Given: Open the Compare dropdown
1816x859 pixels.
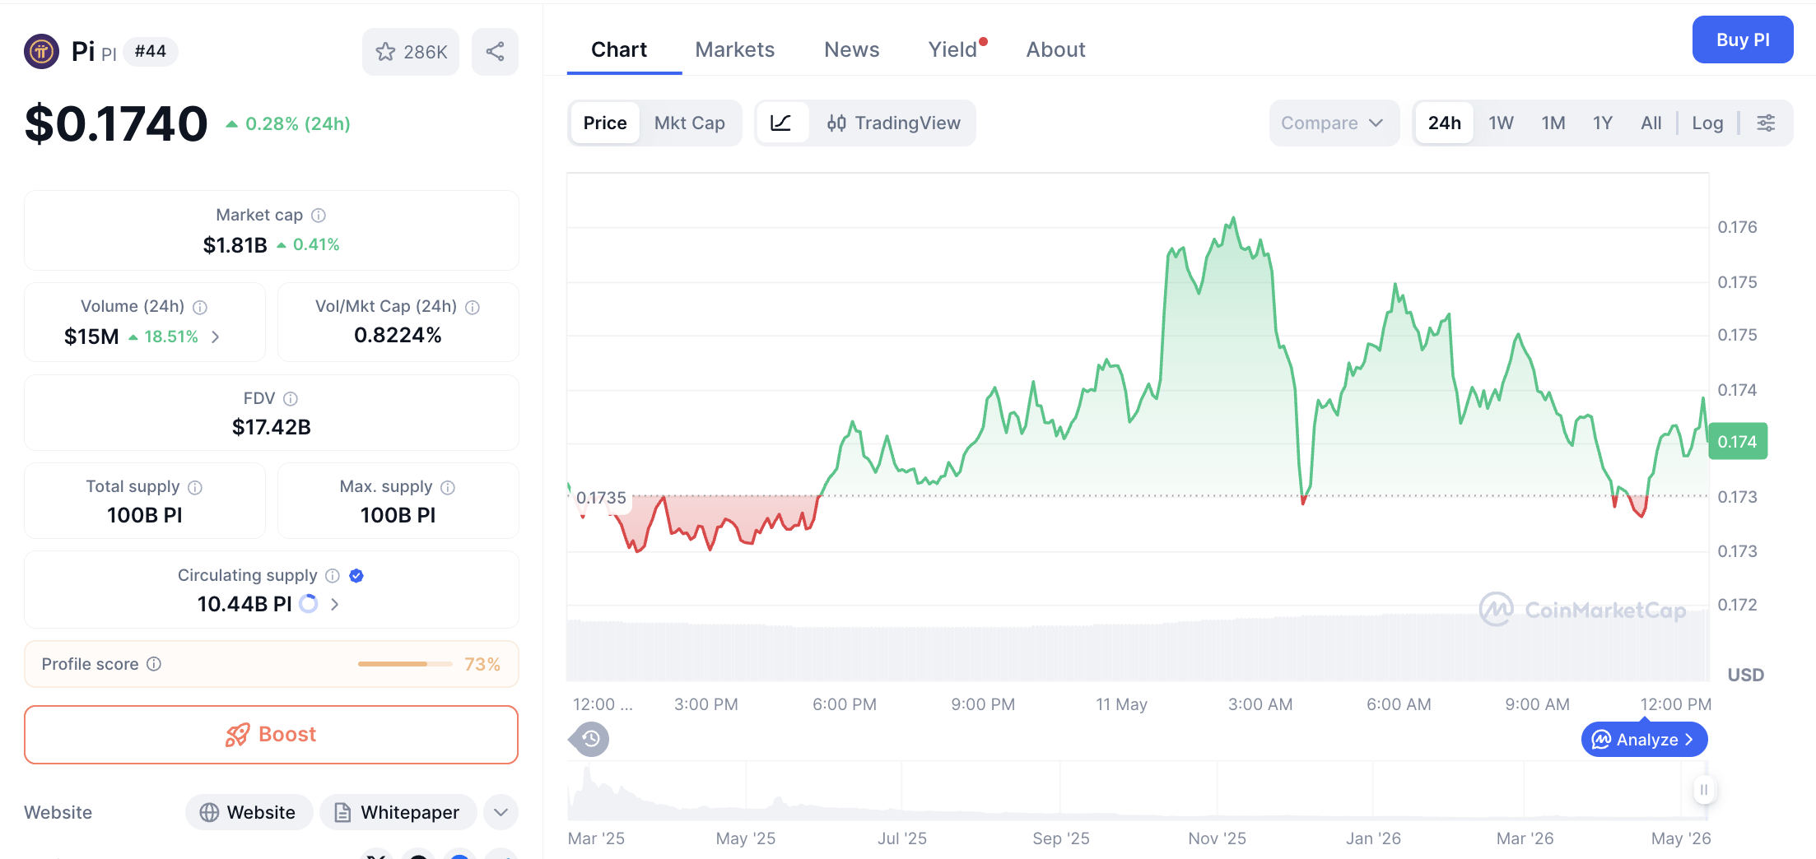Looking at the screenshot, I should click(x=1333, y=123).
